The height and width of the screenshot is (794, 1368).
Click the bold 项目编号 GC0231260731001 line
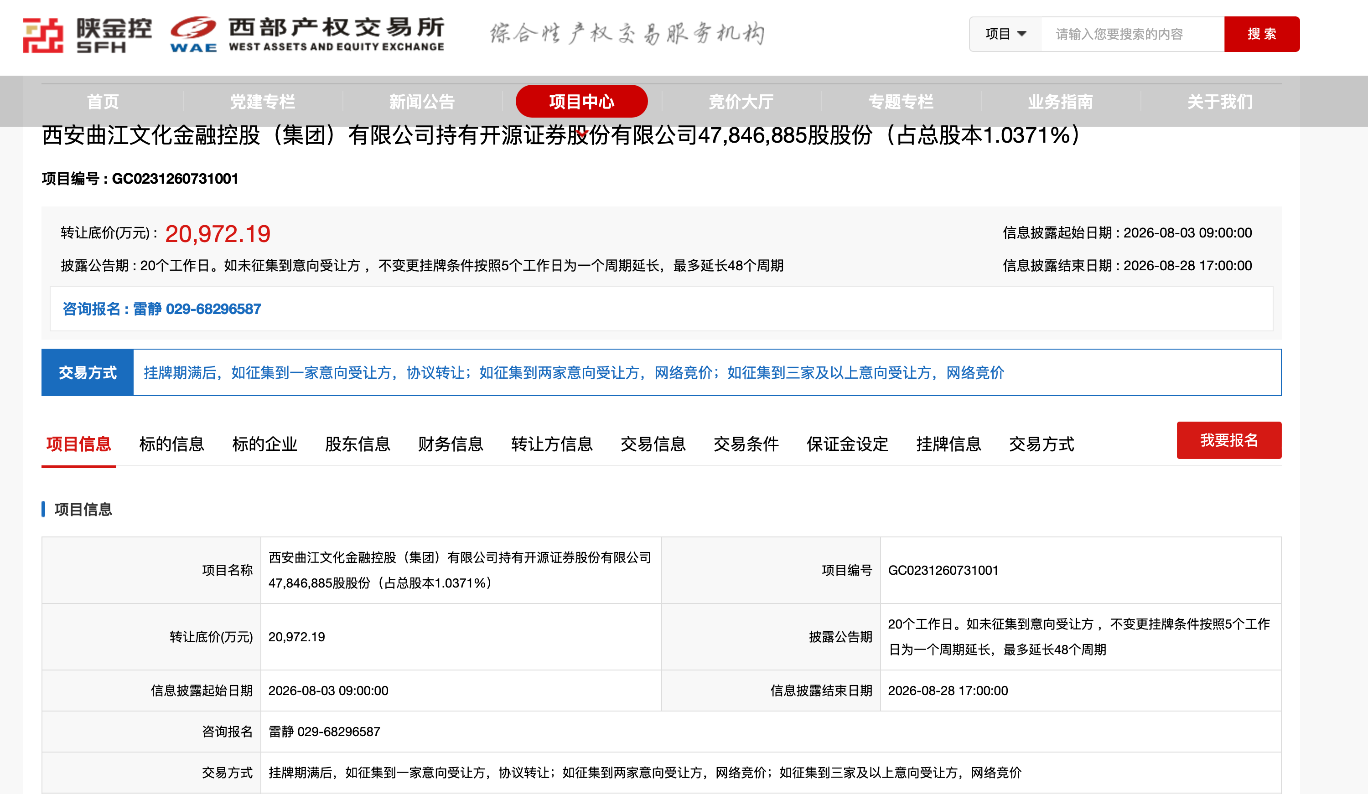click(x=140, y=179)
